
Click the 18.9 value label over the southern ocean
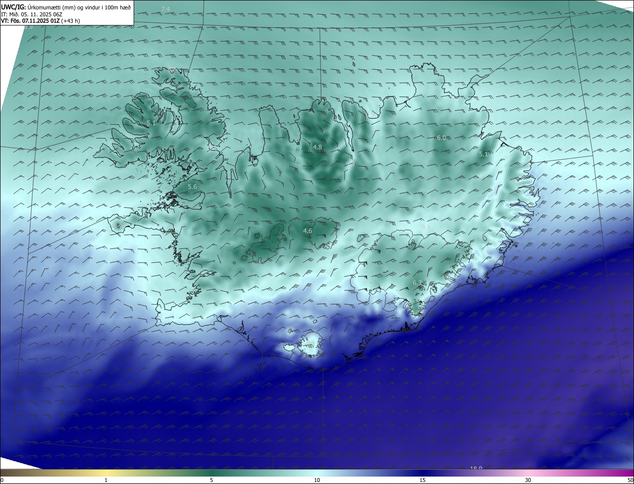(x=476, y=468)
